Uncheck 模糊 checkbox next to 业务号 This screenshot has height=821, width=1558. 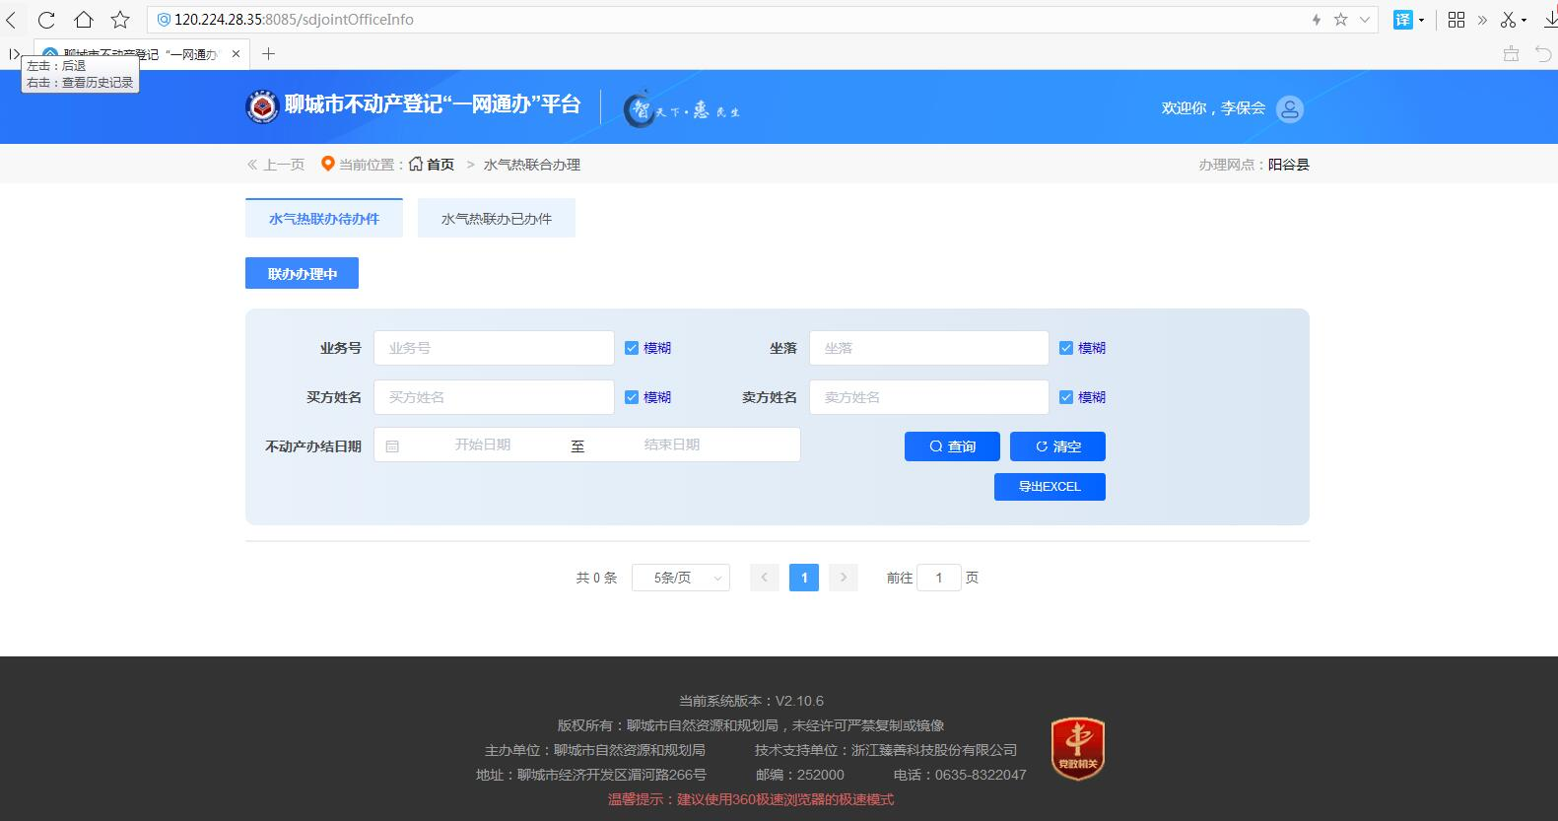[x=632, y=348]
